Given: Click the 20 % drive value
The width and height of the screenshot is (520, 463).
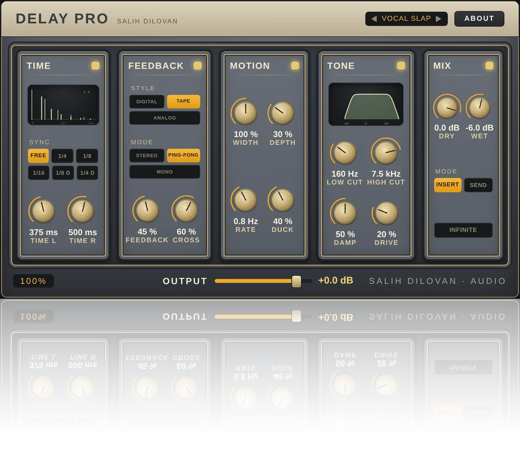Looking at the screenshot, I should [386, 234].
